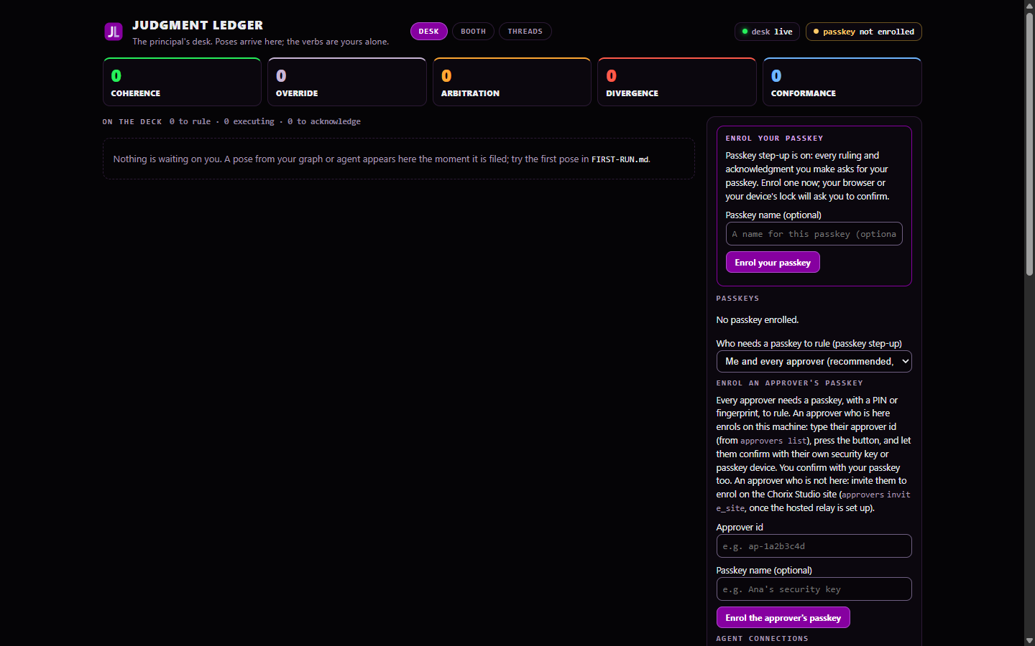Image resolution: width=1035 pixels, height=646 pixels.
Task: Click the page scrollbar down arrow
Action: click(x=1029, y=640)
